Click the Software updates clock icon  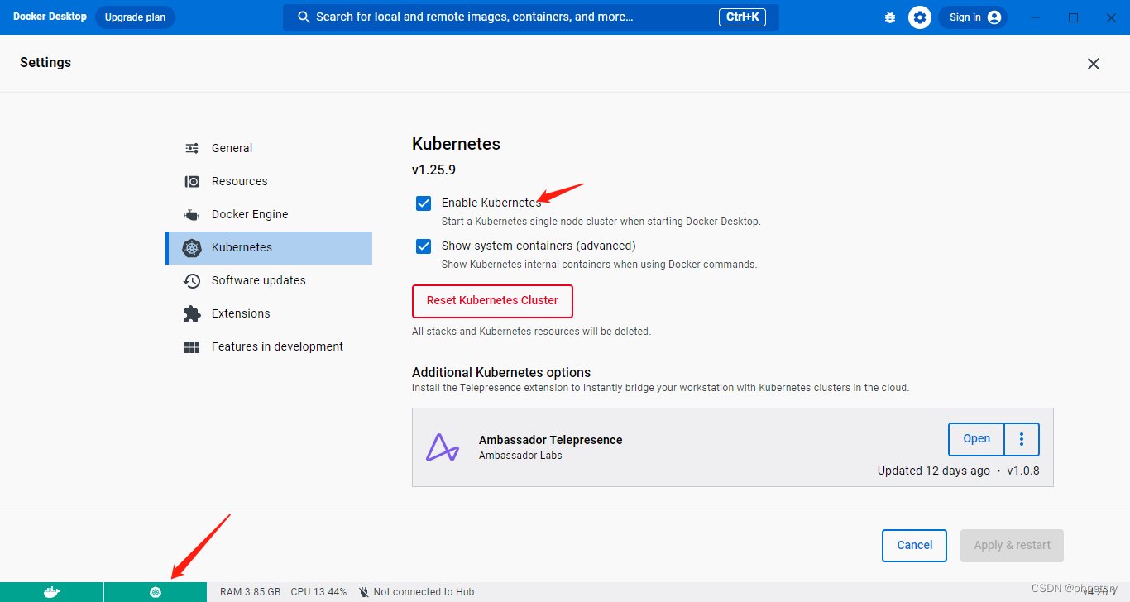(192, 280)
